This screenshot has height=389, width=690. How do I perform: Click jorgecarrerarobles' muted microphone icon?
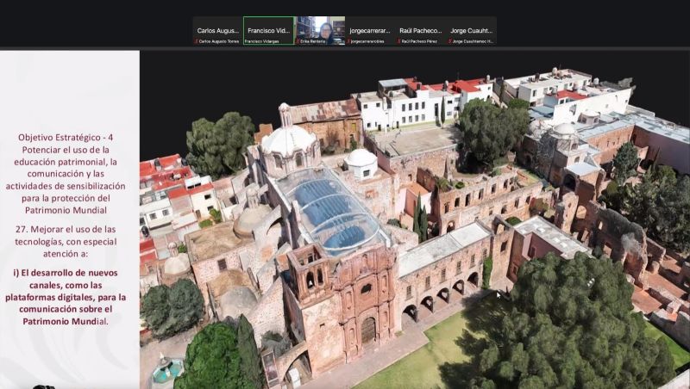348,41
